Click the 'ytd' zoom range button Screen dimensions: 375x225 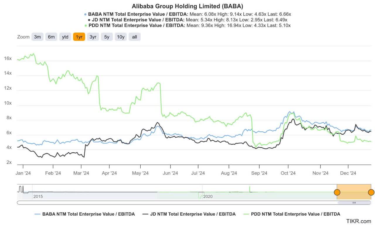pyautogui.click(x=65, y=37)
